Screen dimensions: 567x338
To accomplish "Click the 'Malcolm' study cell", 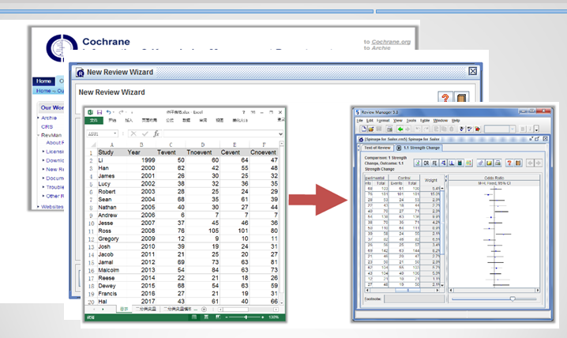I will click(x=111, y=270).
